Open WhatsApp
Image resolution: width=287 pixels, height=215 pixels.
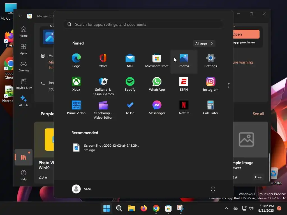click(x=157, y=85)
